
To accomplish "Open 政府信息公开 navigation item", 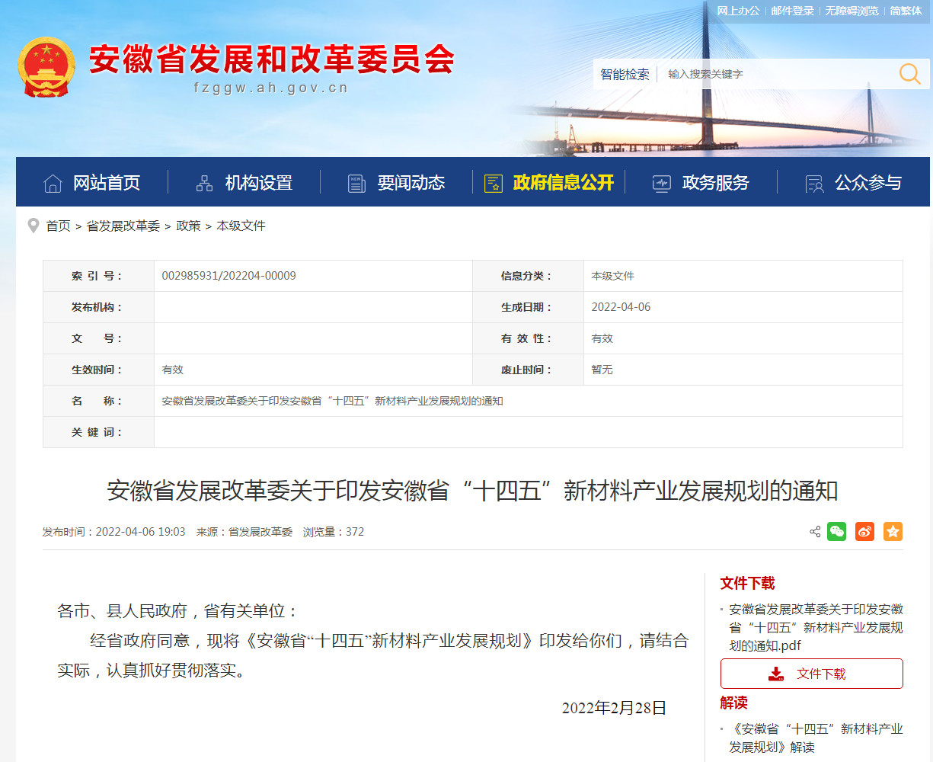I will [564, 183].
